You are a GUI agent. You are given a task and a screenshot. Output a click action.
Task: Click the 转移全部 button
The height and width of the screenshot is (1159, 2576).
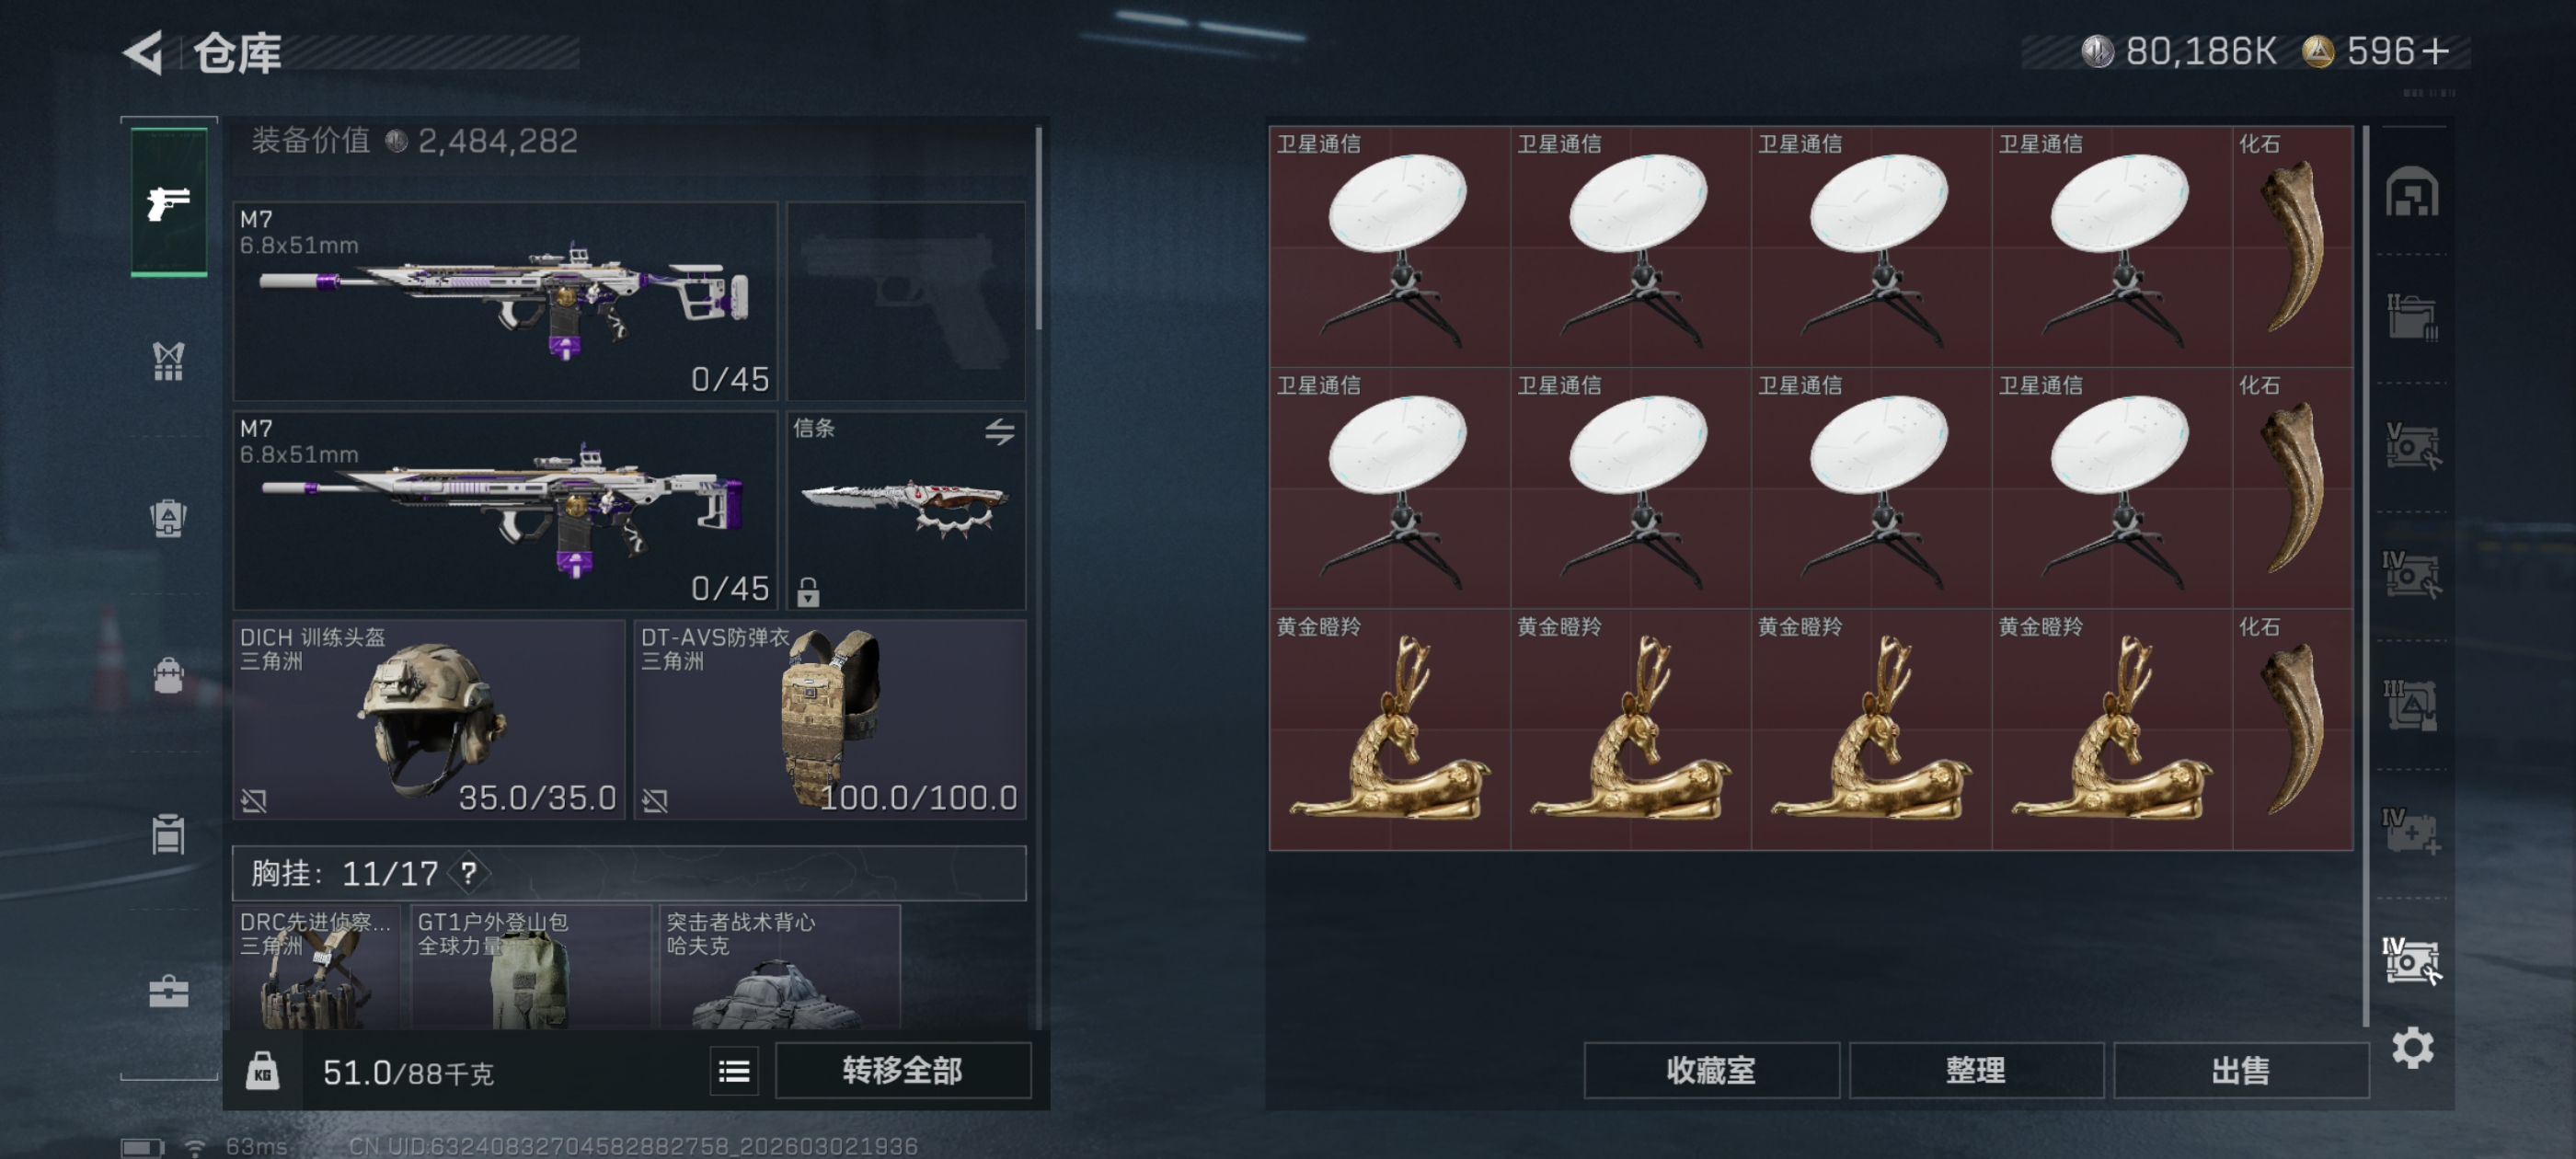tap(902, 1071)
